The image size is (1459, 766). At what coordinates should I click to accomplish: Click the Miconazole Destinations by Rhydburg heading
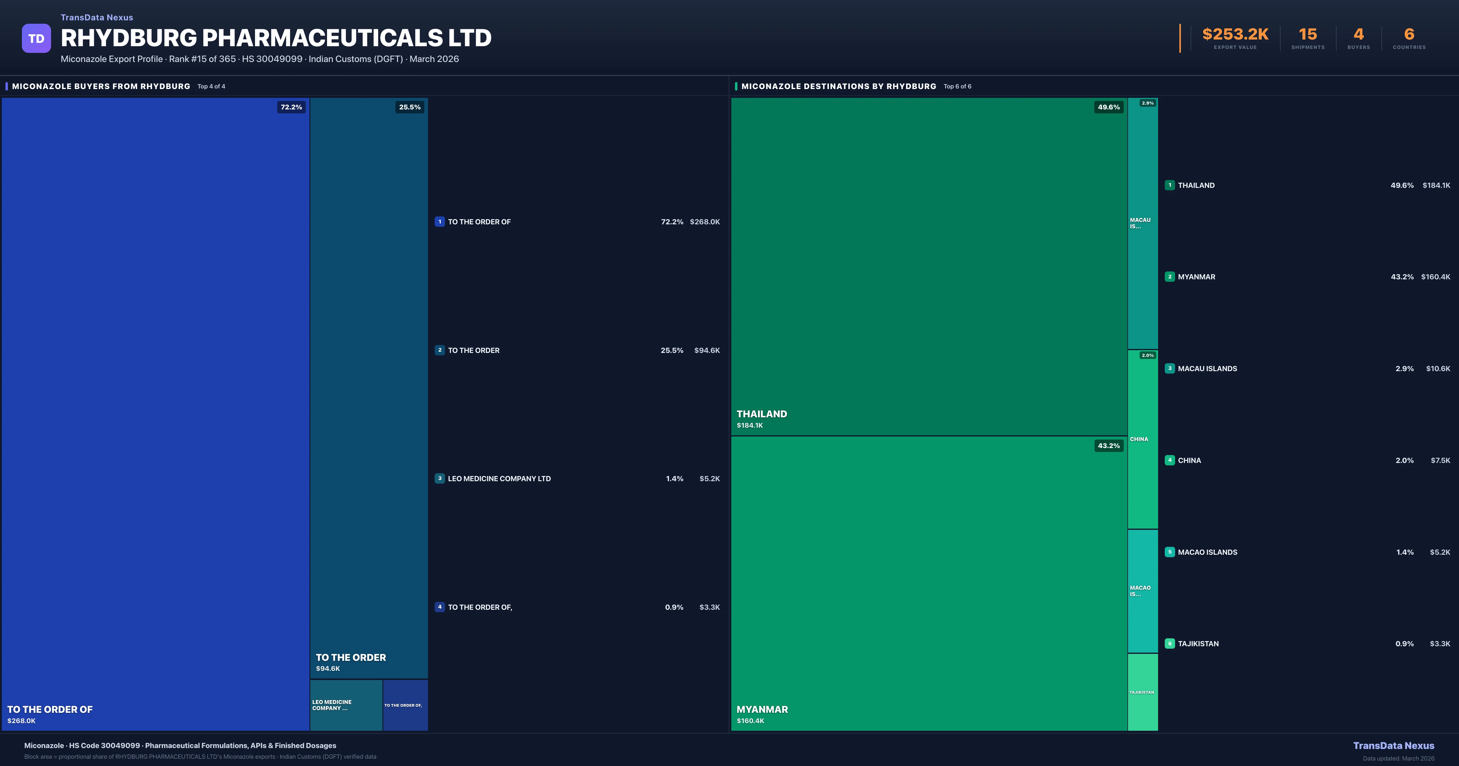point(838,86)
